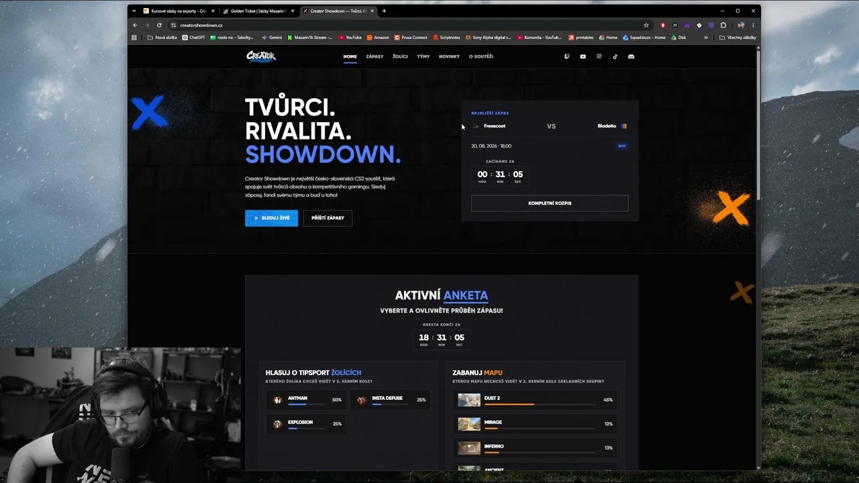Screen dimensions: 859x483
Task: Click the BO1 match format badge
Action: click(622, 146)
